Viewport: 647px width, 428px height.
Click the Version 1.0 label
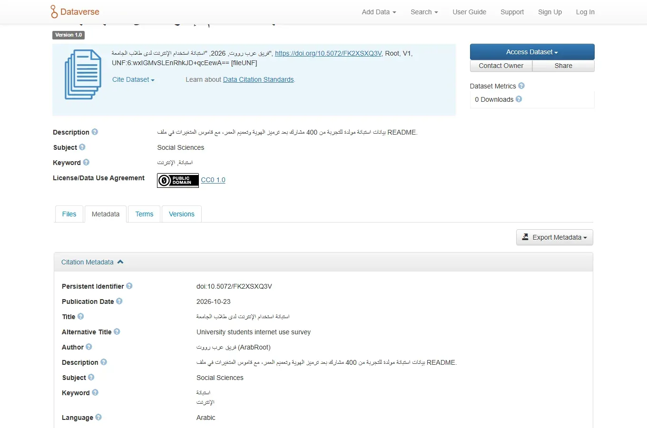[x=69, y=35]
